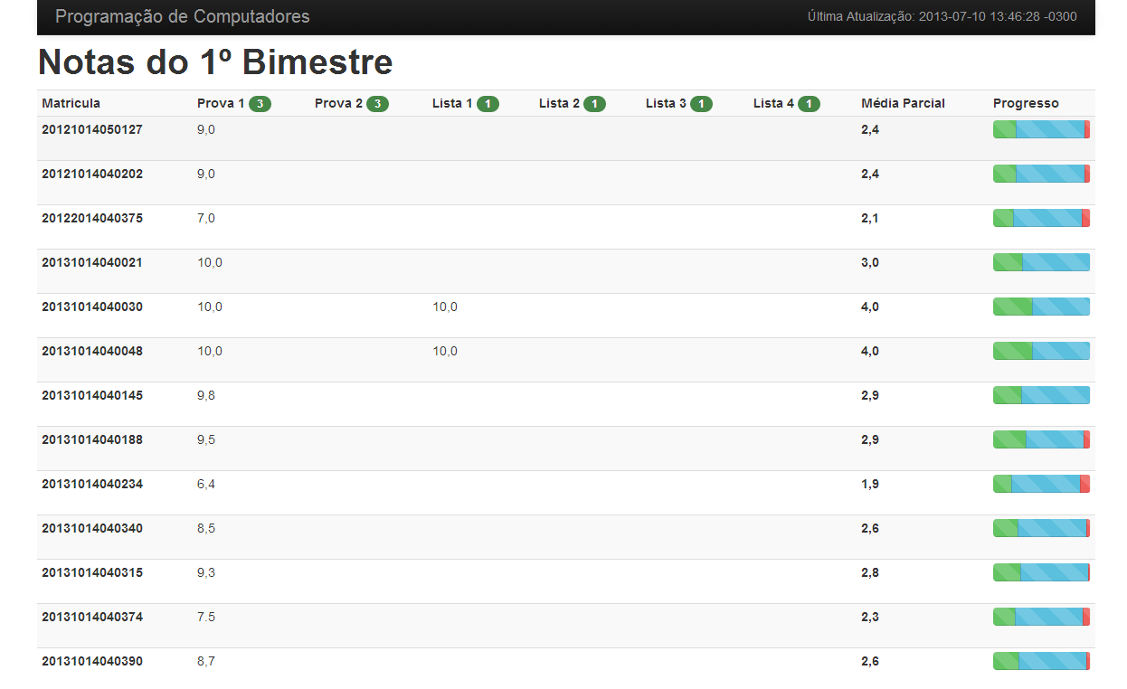Click the green badge 1 next to Lista 2

595,104
